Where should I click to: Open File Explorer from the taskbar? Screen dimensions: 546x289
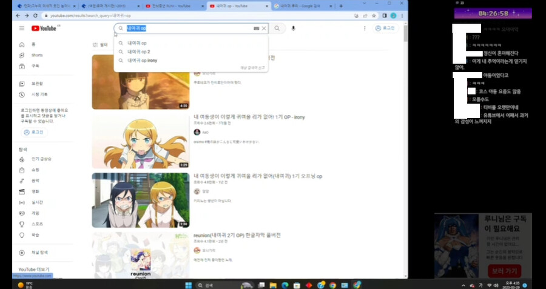[273, 285]
